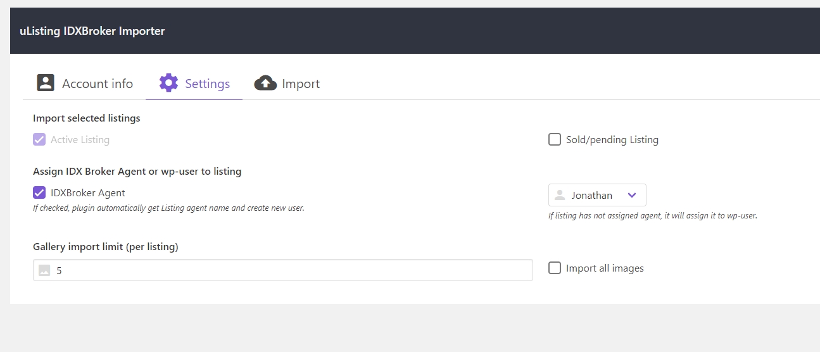
Task: Click the Import cloud upload icon
Action: [265, 83]
